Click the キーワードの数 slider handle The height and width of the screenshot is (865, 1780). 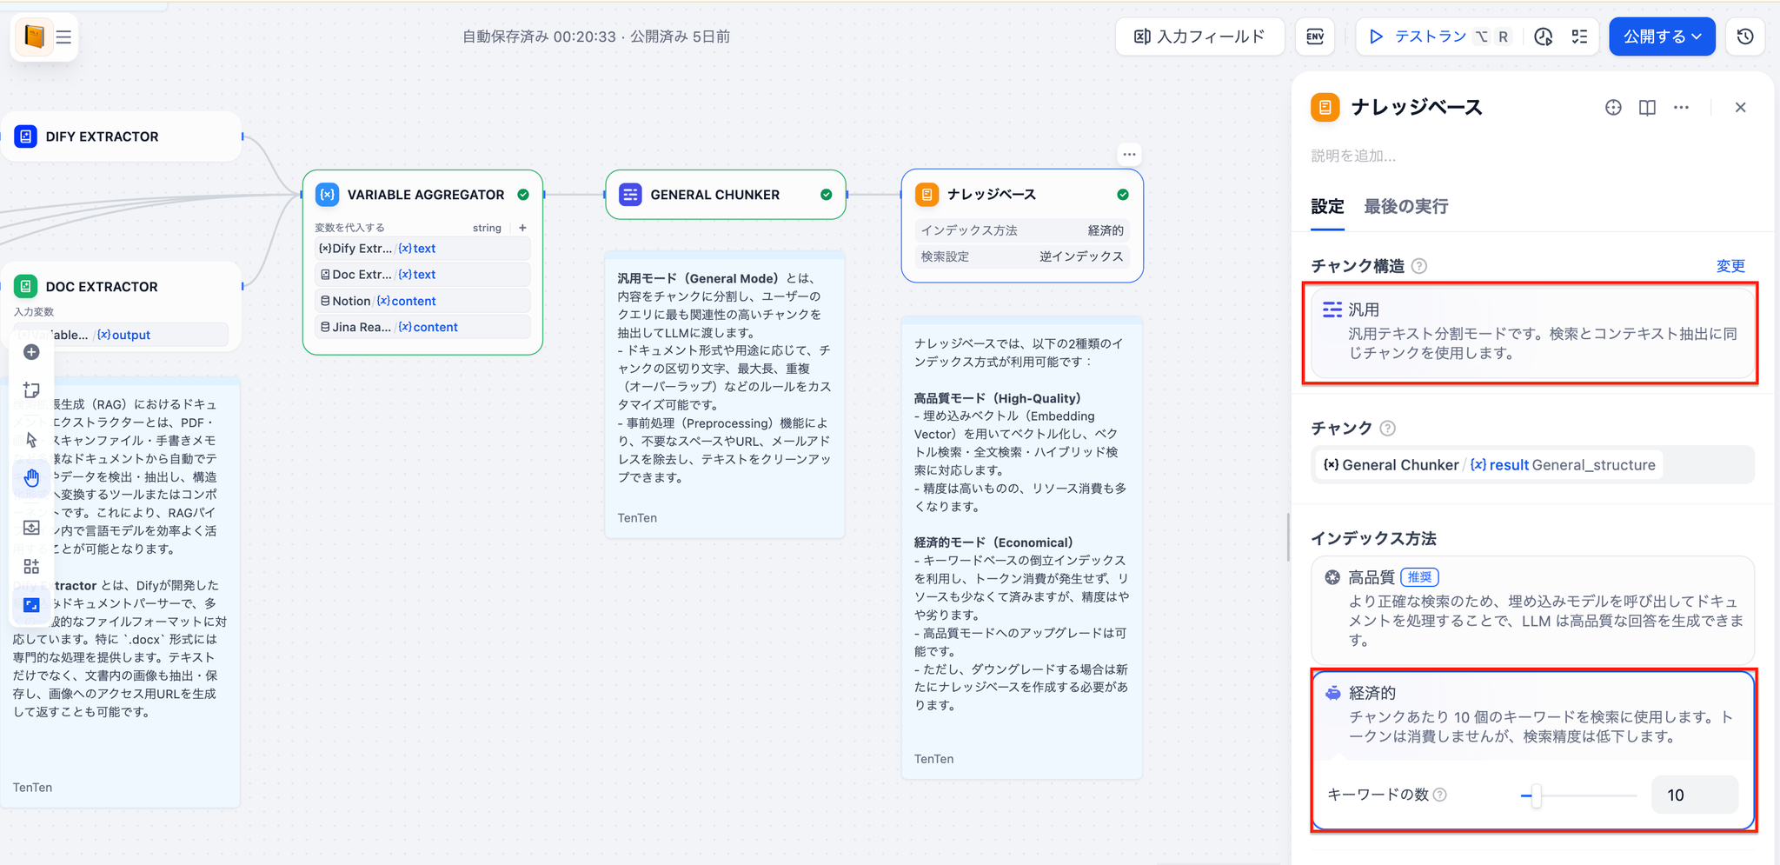[1536, 795]
